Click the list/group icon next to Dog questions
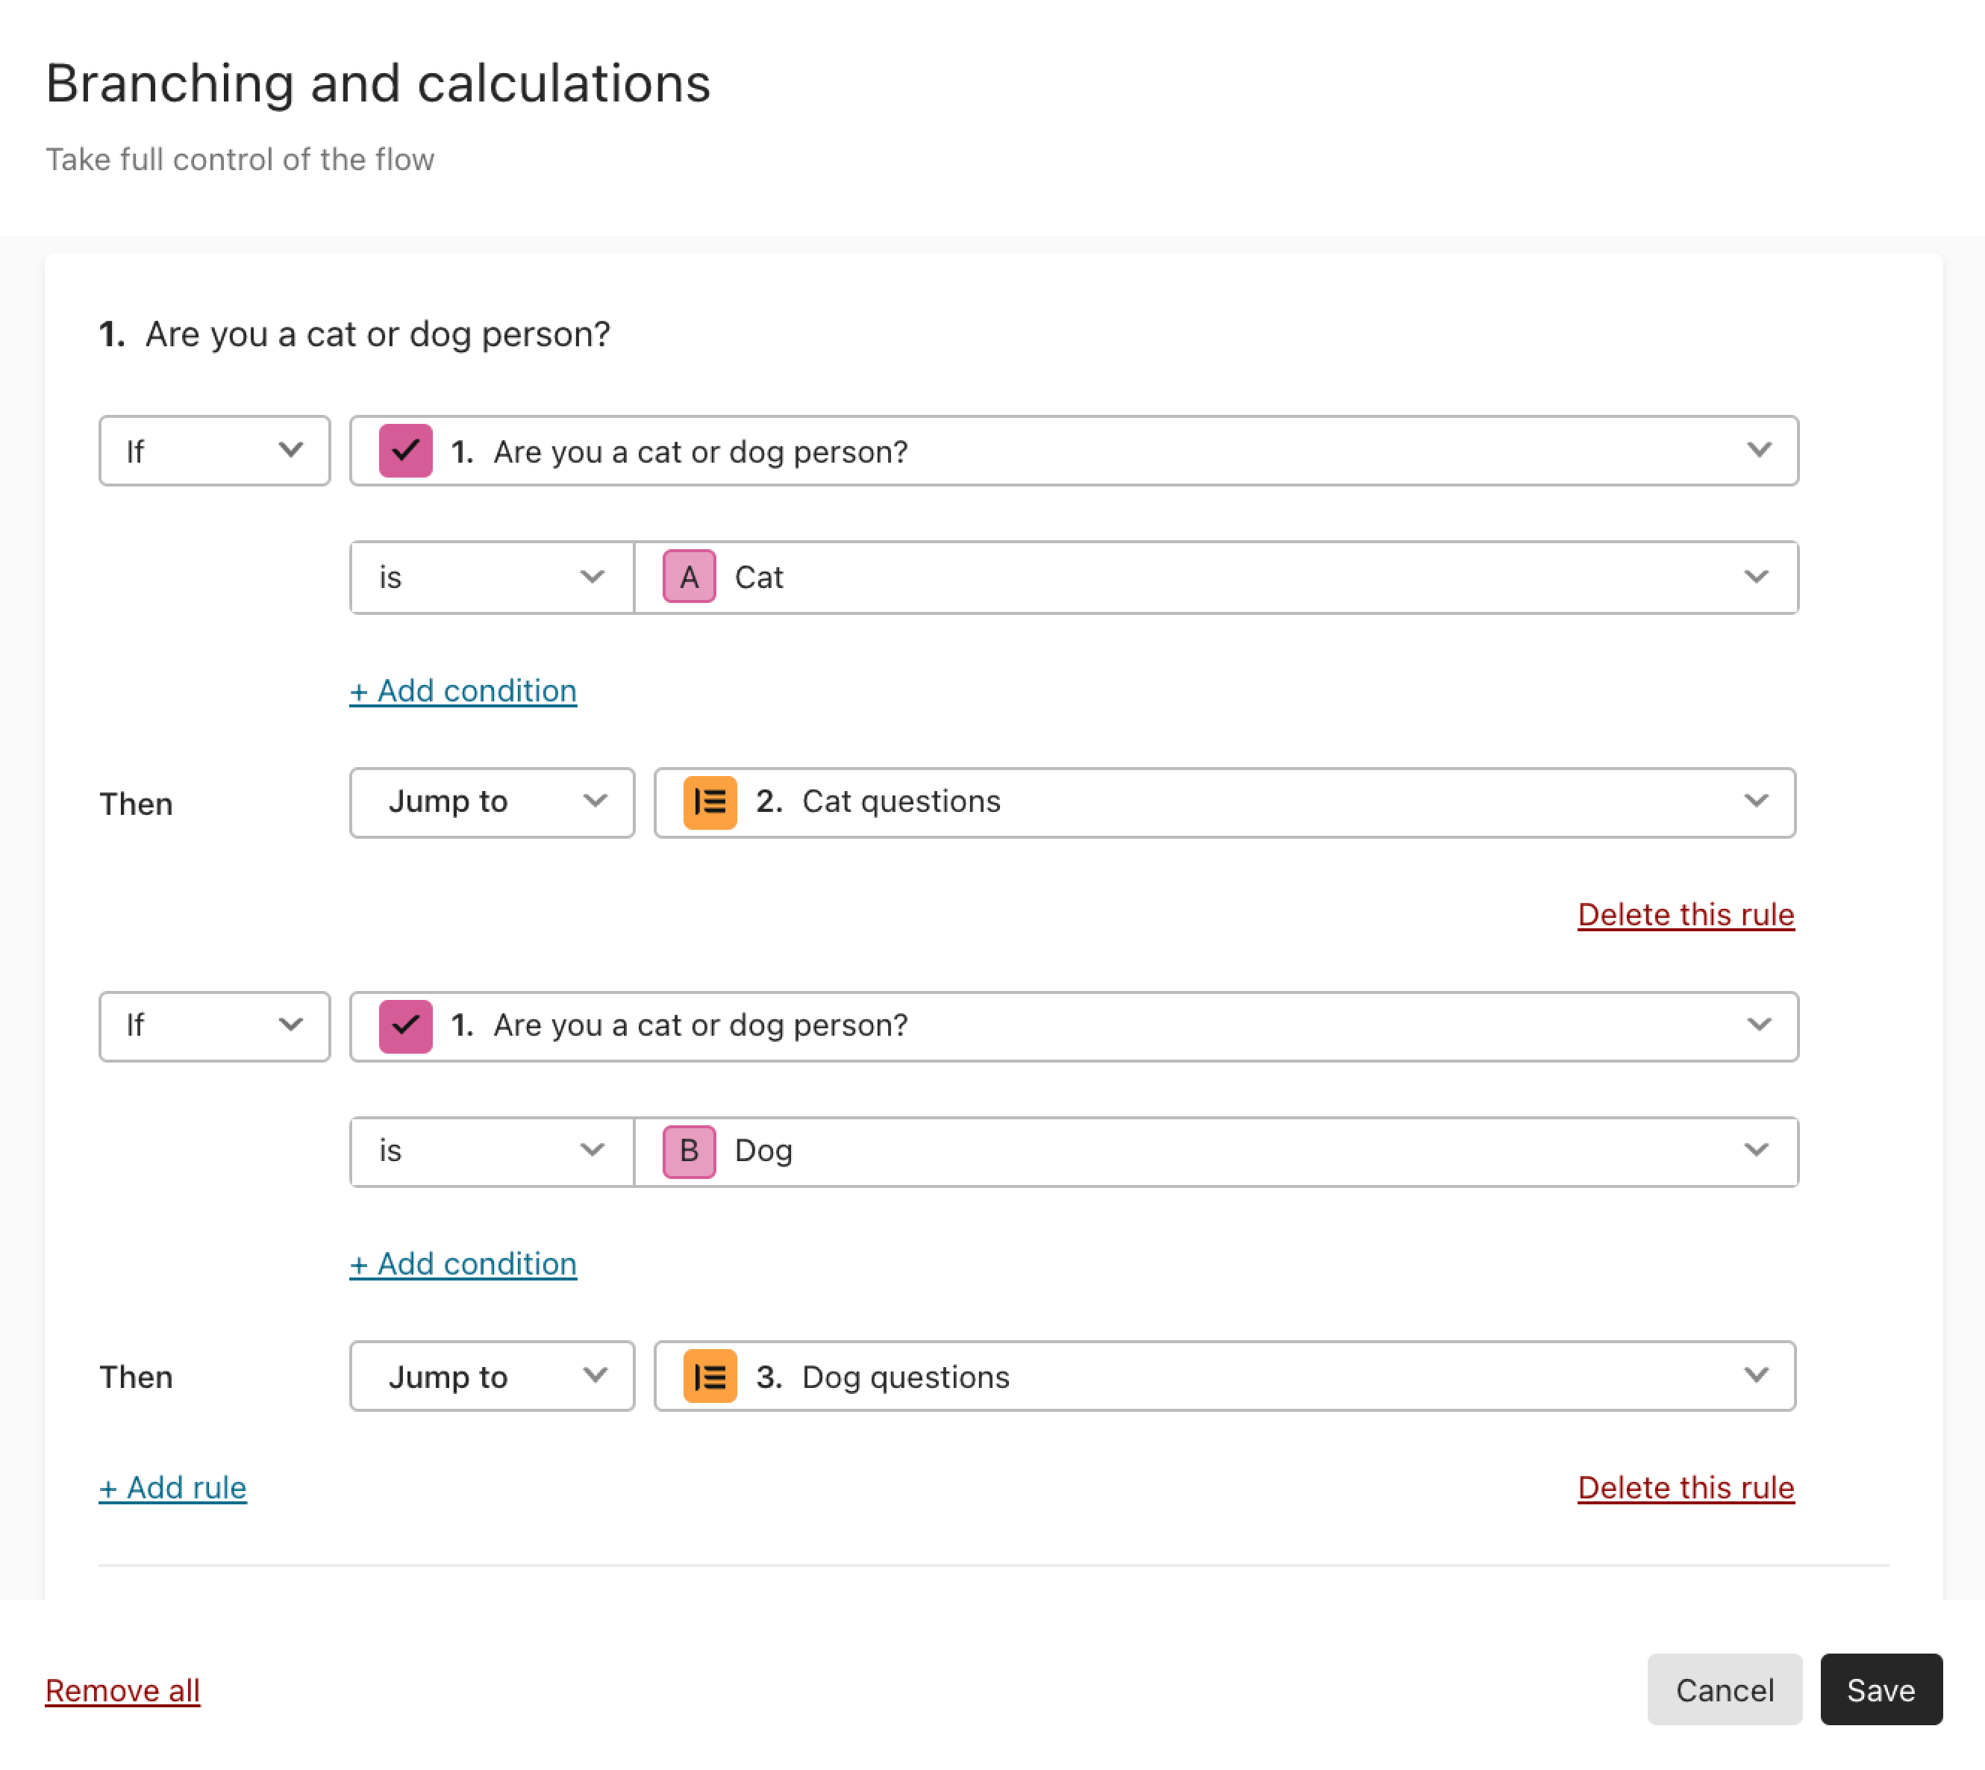1985x1770 pixels. tap(709, 1375)
